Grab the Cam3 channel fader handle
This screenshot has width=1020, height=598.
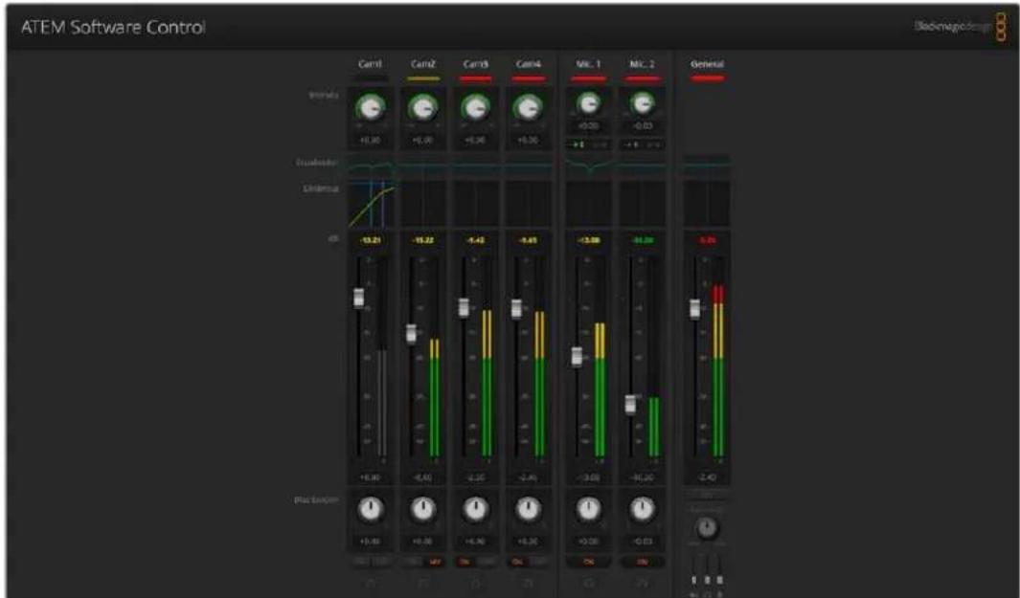click(464, 307)
